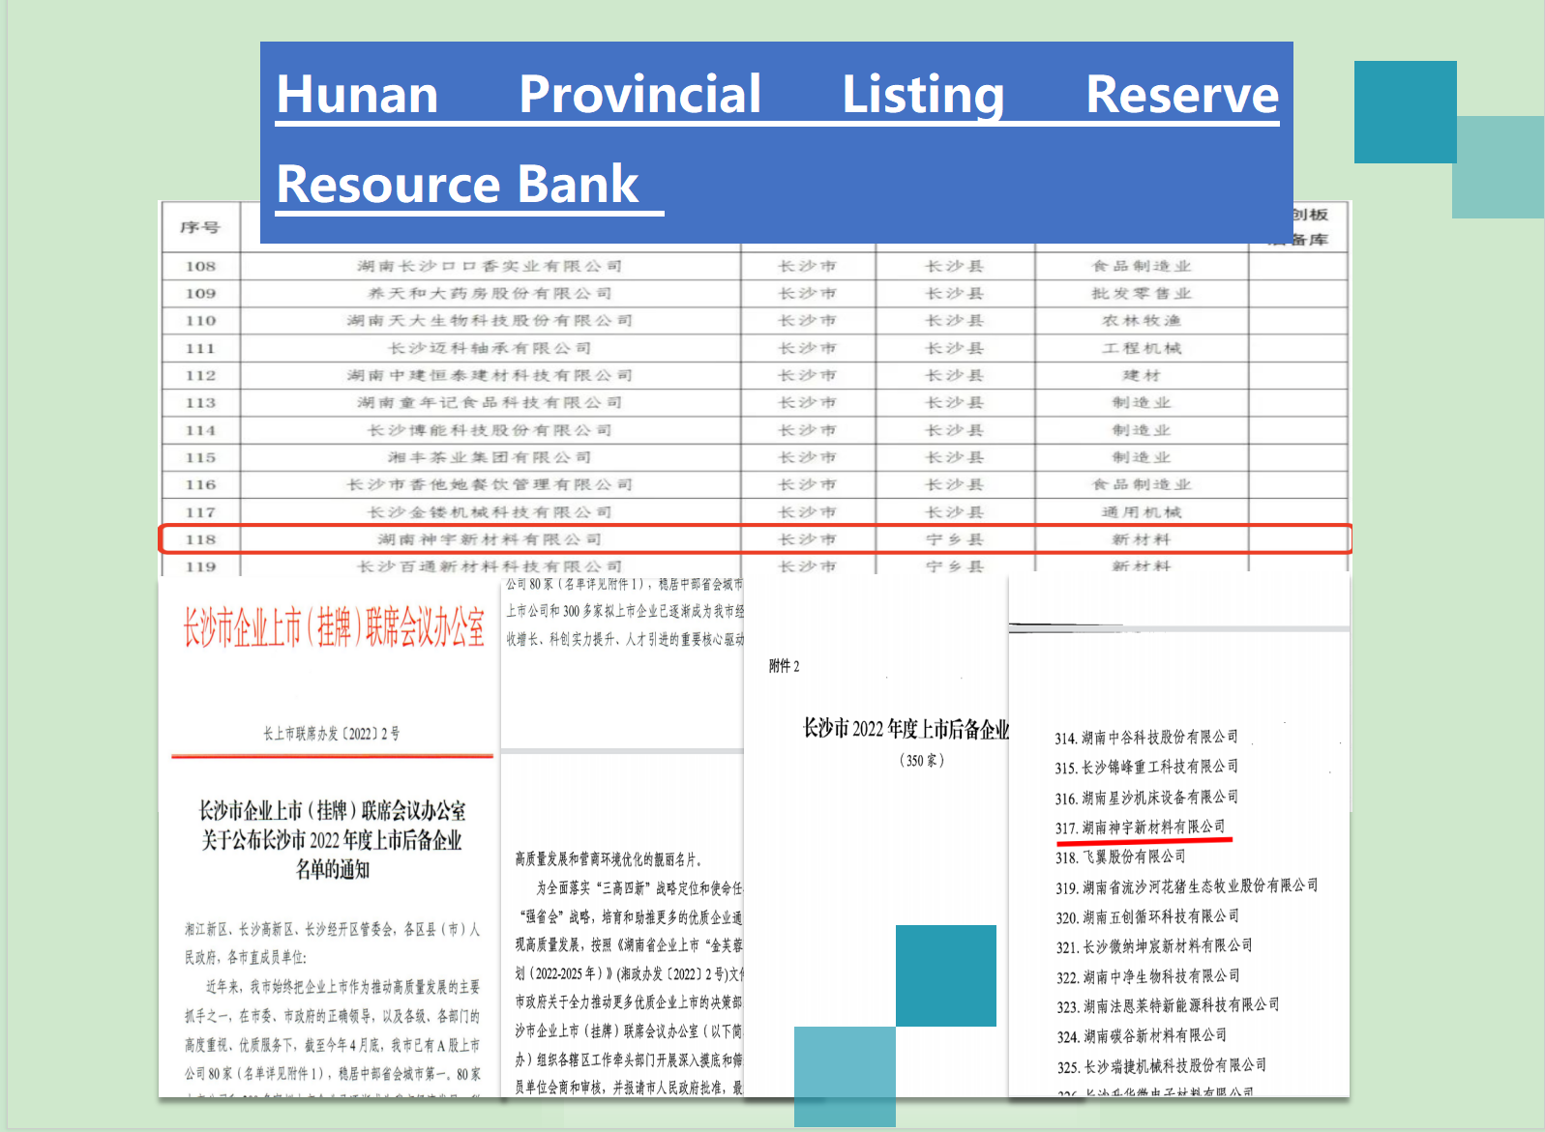This screenshot has width=1545, height=1132.
Task: Click the red heading 长沙市企业上市(挂牌)联席会议办公室
Action: (334, 628)
